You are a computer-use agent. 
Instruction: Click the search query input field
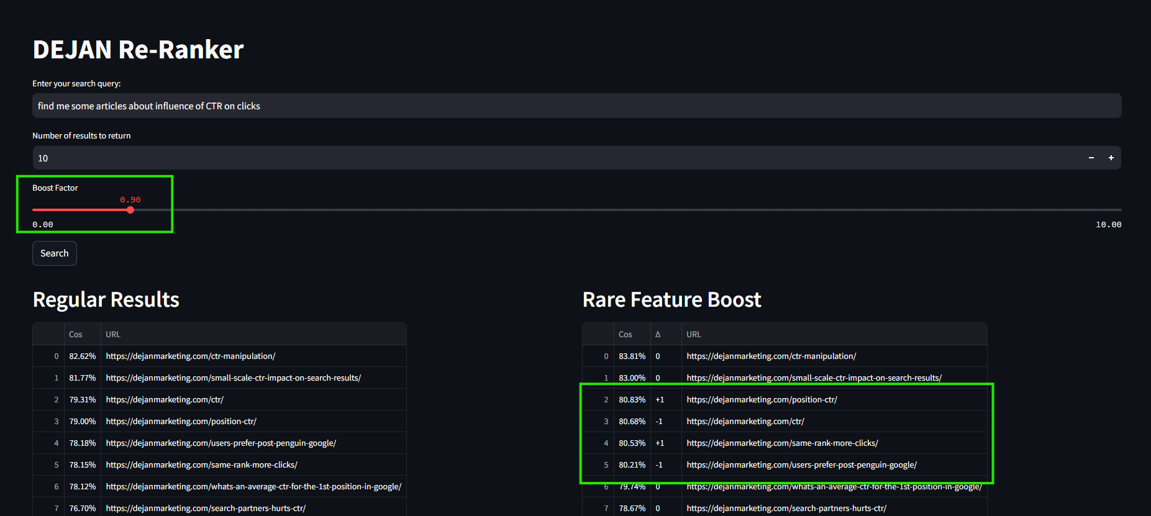(577, 106)
